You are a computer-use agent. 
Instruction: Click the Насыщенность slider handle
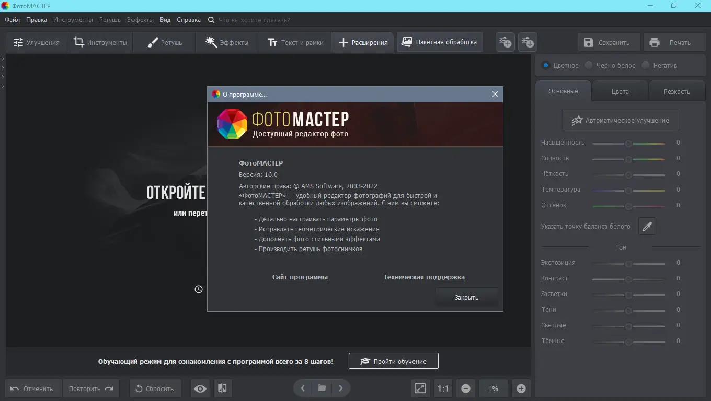coord(629,144)
